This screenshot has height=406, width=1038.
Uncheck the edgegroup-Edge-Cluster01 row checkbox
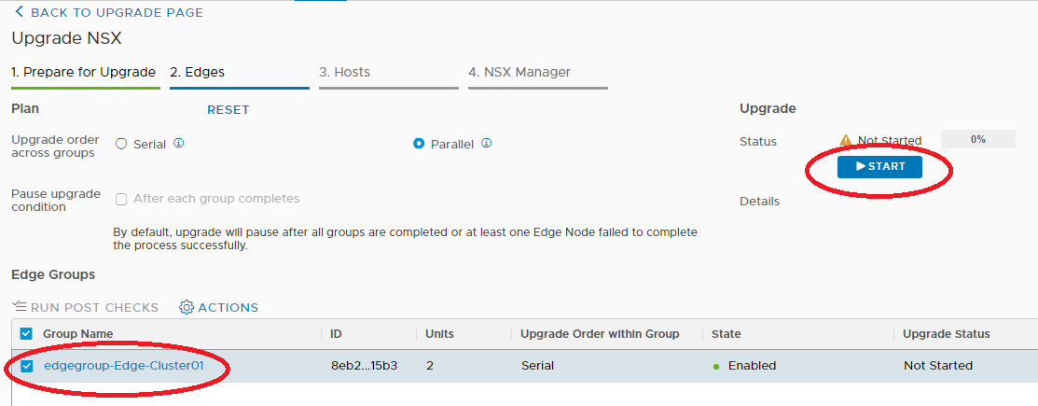pos(26,366)
